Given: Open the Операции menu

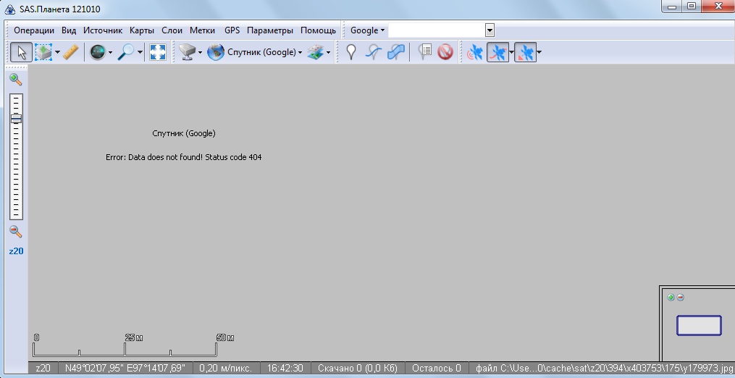Looking at the screenshot, I should click(x=34, y=30).
